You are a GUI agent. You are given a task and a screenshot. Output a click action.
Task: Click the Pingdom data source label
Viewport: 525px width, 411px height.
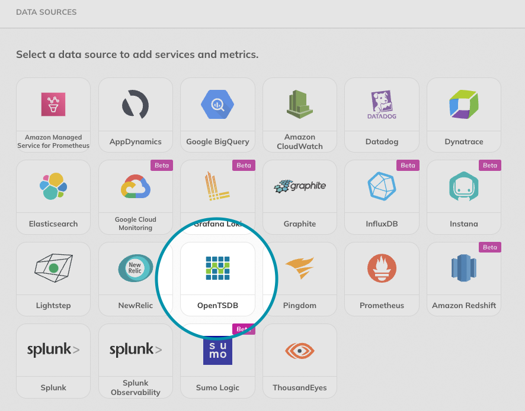coord(299,306)
